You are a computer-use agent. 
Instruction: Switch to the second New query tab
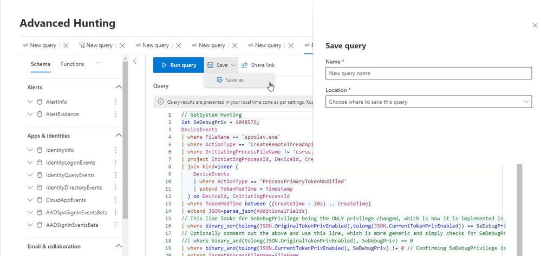(x=95, y=45)
